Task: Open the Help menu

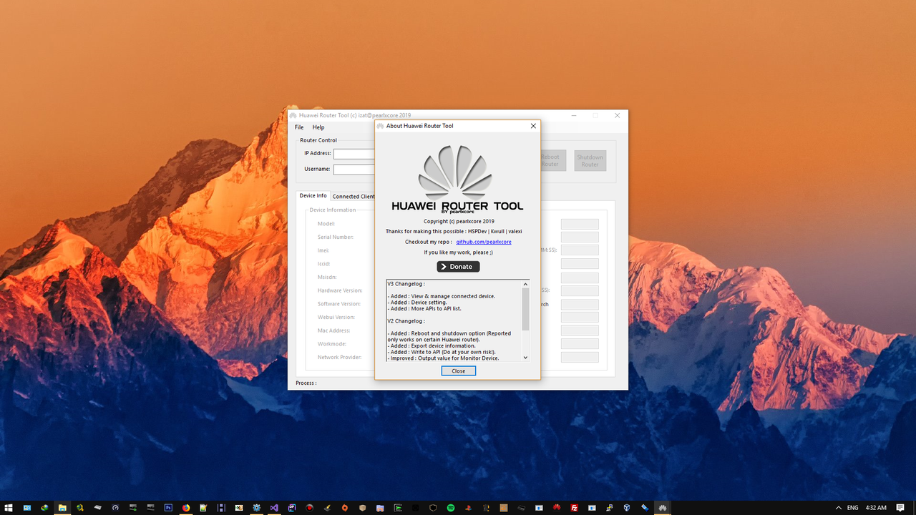Action: (x=318, y=127)
